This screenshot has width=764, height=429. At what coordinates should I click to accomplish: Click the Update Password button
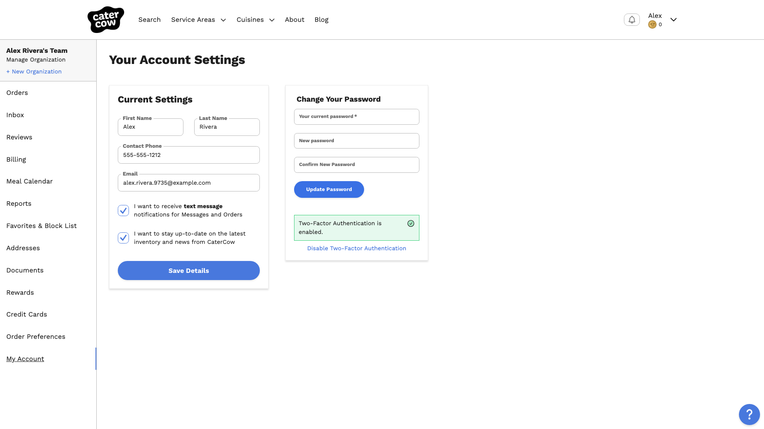point(329,189)
